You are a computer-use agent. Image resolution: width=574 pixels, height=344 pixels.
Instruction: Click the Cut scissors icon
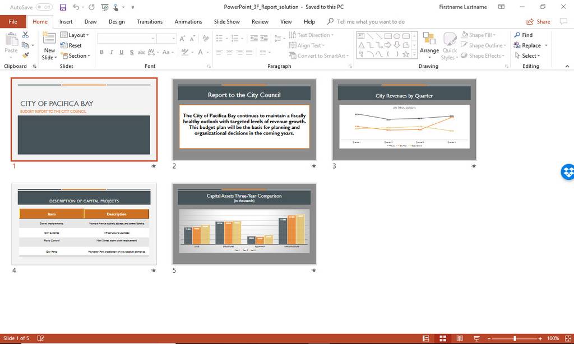(25, 35)
